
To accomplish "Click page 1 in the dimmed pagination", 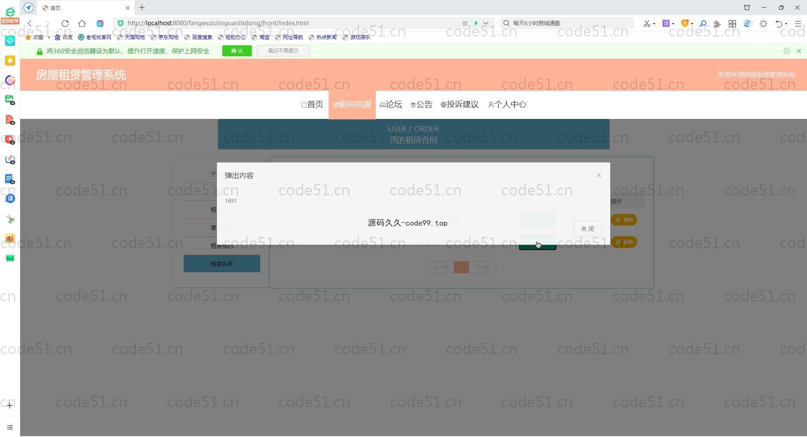I will pyautogui.click(x=462, y=267).
